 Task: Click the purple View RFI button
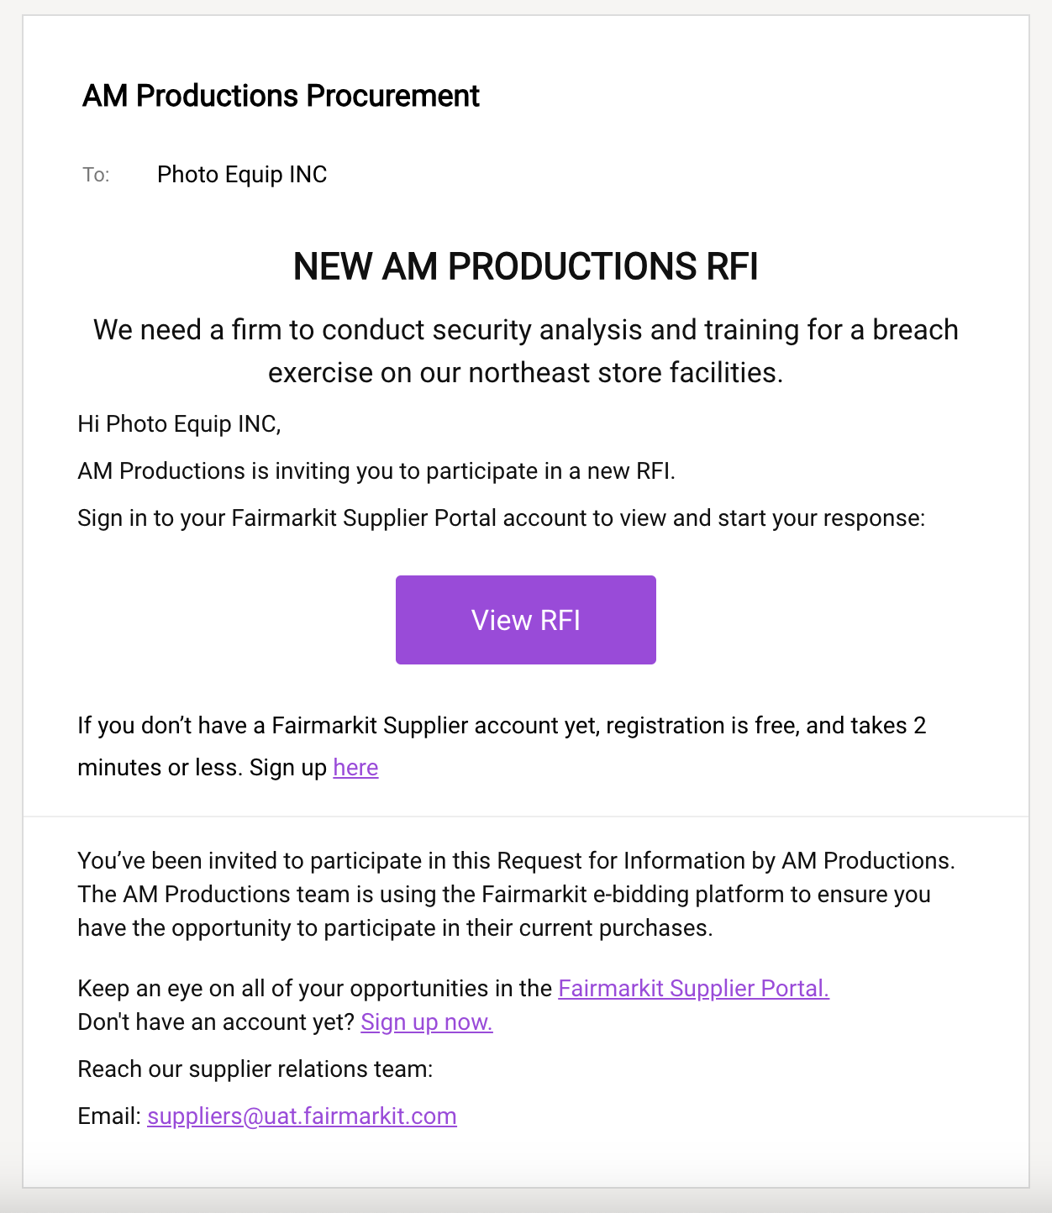pos(525,620)
